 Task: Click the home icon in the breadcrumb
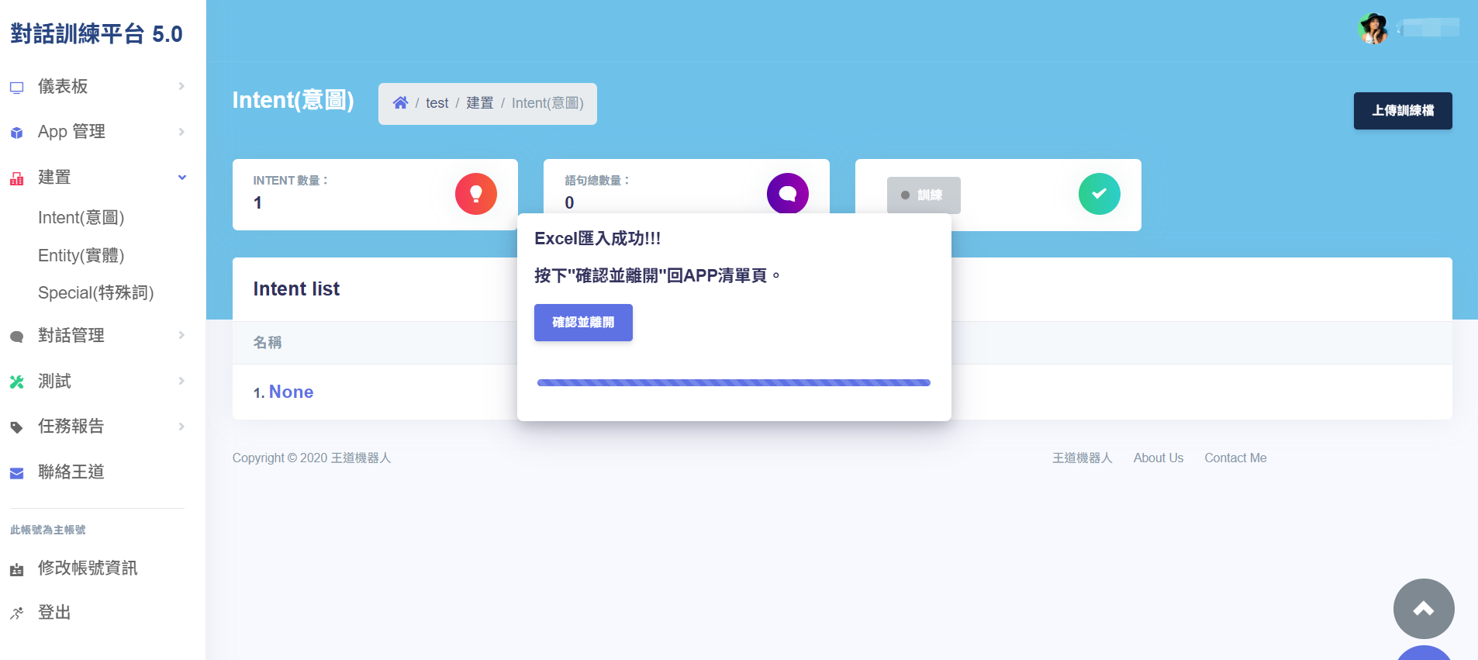point(400,102)
